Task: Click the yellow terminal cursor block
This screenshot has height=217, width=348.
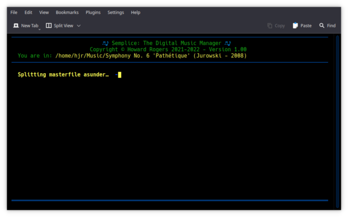Action: click(x=119, y=75)
